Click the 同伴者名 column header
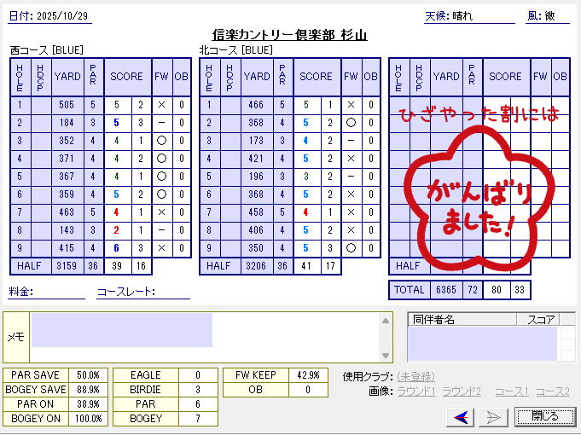Image resolution: width=581 pixels, height=435 pixels. pos(461,320)
